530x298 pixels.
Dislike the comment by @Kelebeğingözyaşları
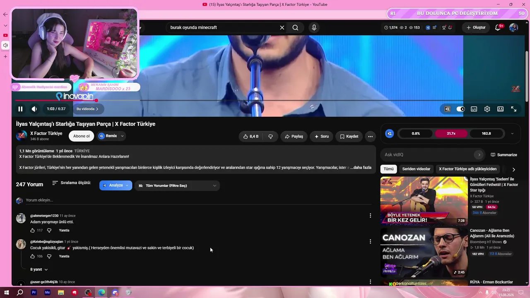tap(49, 257)
